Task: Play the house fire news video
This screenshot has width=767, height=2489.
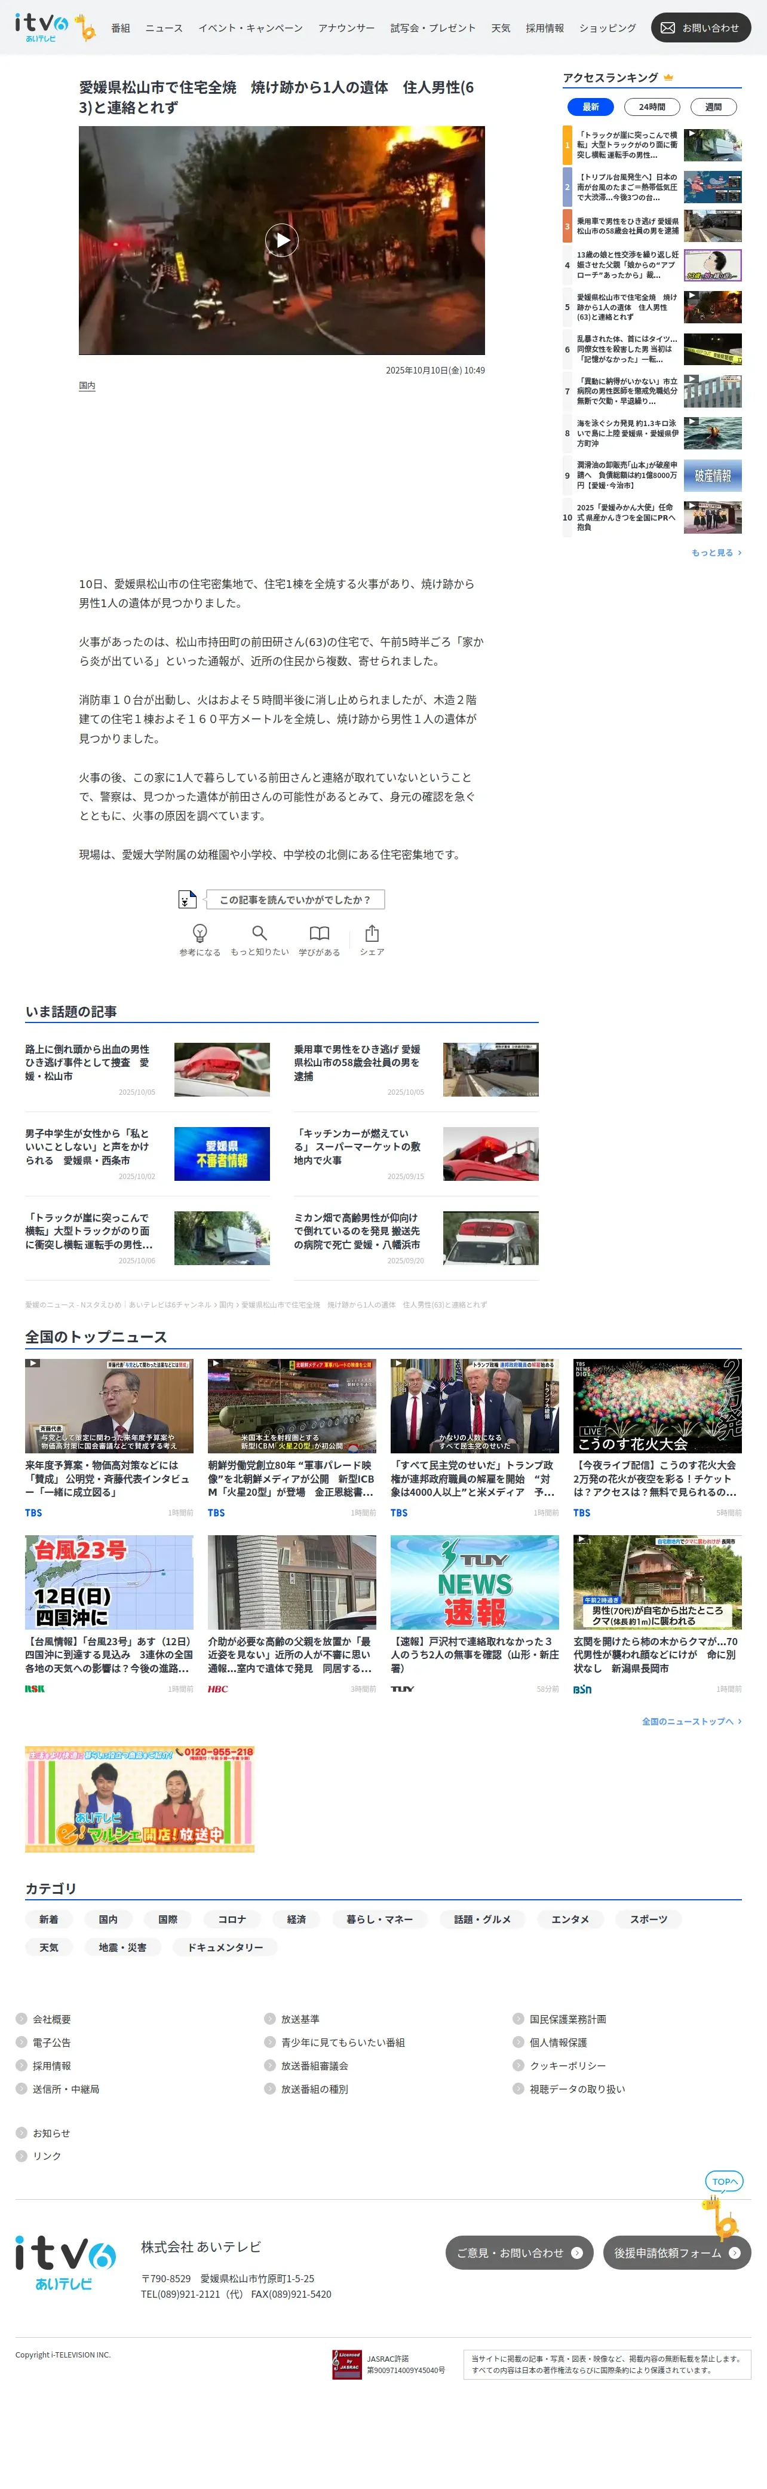Action: pyautogui.click(x=281, y=240)
